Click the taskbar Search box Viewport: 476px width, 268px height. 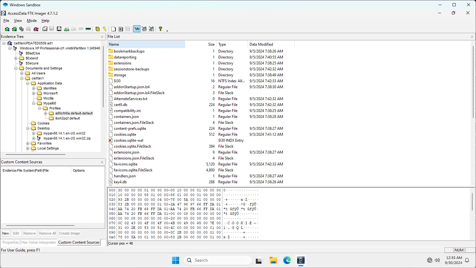[218, 260]
